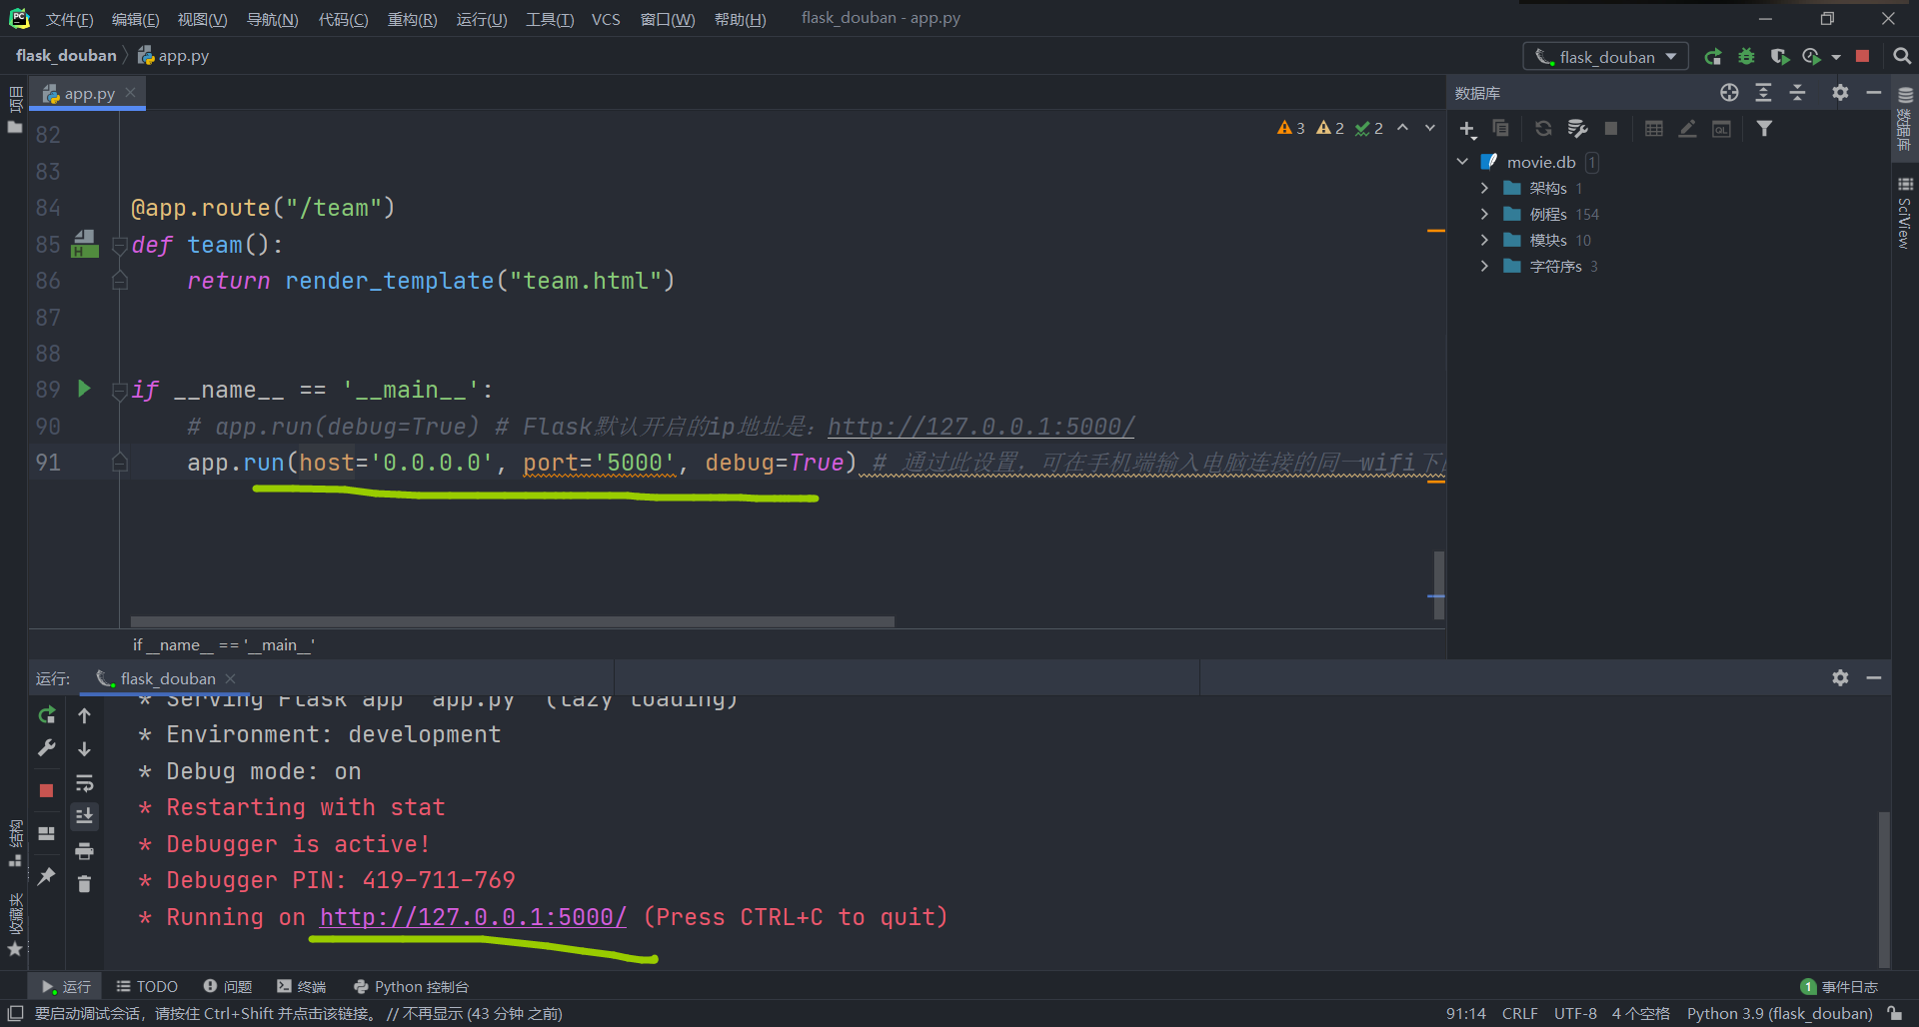This screenshot has width=1919, height=1027.
Task: Toggle tool window bars via bottom-left corner icon
Action: (x=15, y=1013)
